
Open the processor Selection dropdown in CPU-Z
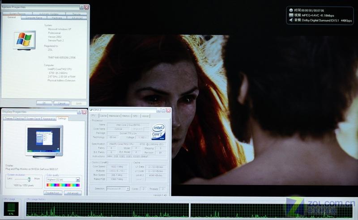coord(128,189)
